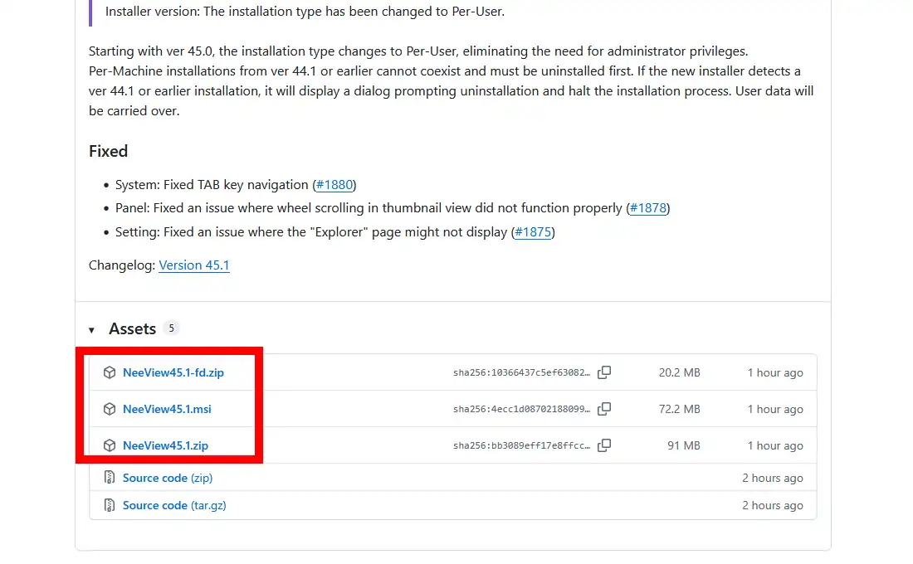Download NeeView45.1.zip
Screen dimensions: 913x564
coord(165,446)
